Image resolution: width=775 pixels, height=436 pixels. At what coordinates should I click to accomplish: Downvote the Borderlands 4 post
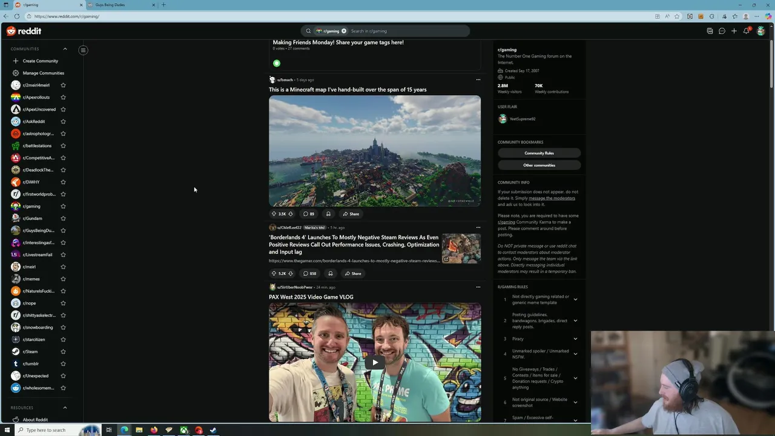[291, 273]
